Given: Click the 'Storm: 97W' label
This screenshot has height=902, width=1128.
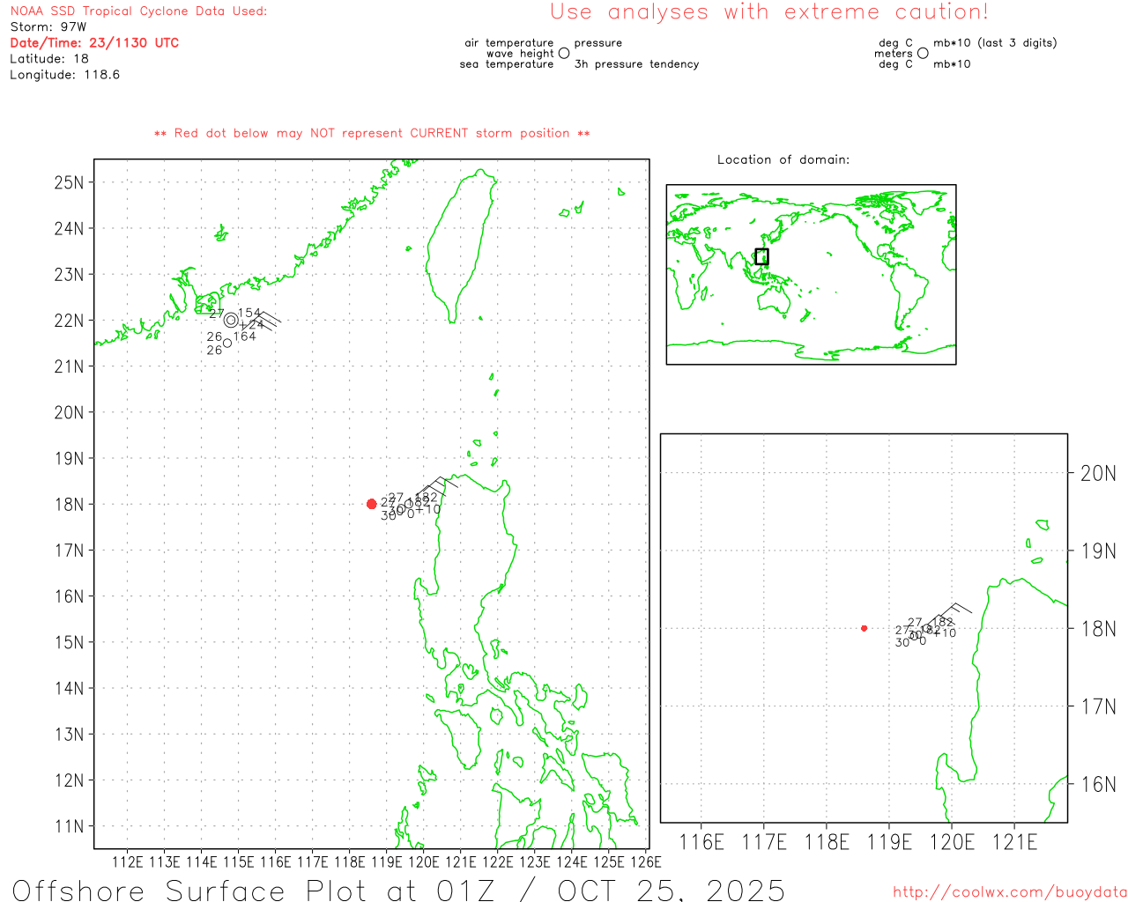Looking at the screenshot, I should (x=48, y=27).
